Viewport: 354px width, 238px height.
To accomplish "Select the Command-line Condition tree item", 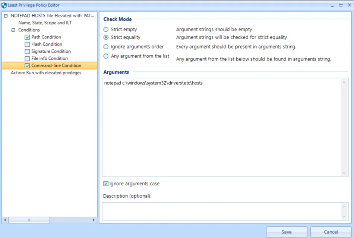I will click(56, 66).
